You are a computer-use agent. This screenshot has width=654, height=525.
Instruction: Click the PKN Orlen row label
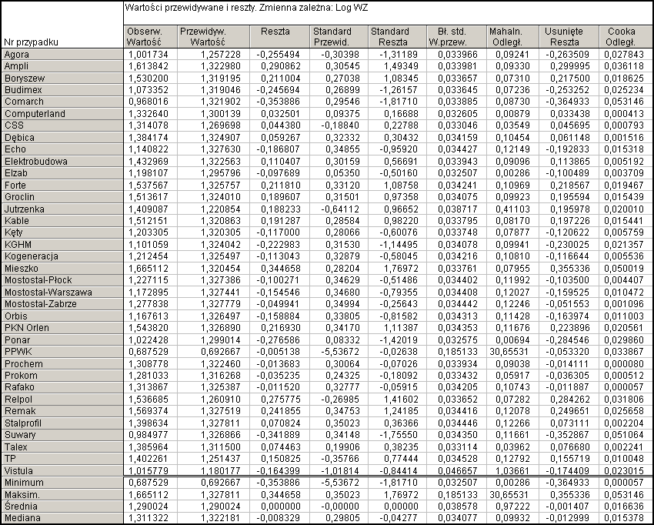click(62, 328)
